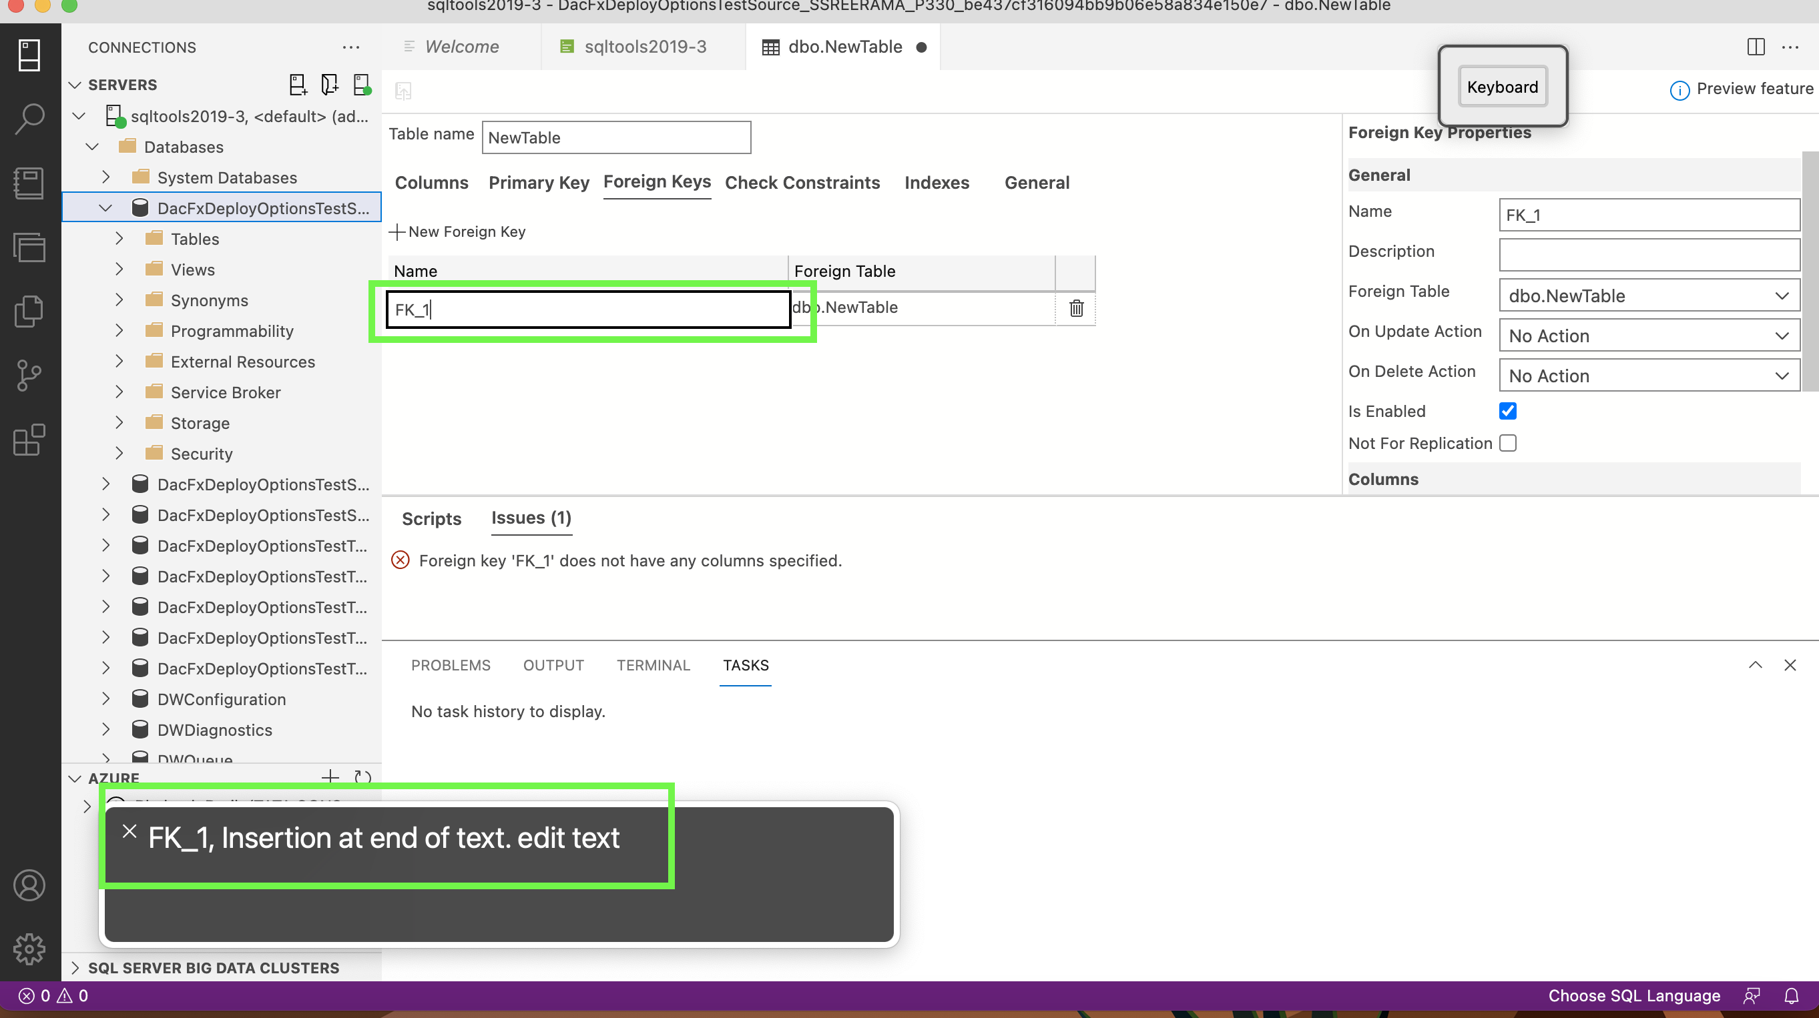Enable Not For Replication
Image resolution: width=1819 pixels, height=1018 pixels.
pos(1507,443)
